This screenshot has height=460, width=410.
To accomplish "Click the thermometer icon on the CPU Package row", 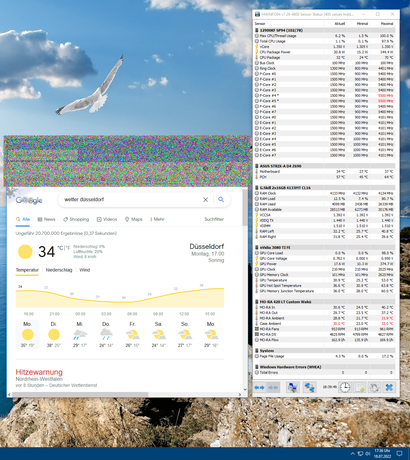I will pyautogui.click(x=257, y=57).
